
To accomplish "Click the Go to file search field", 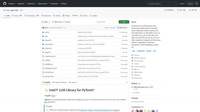I will [107, 22].
